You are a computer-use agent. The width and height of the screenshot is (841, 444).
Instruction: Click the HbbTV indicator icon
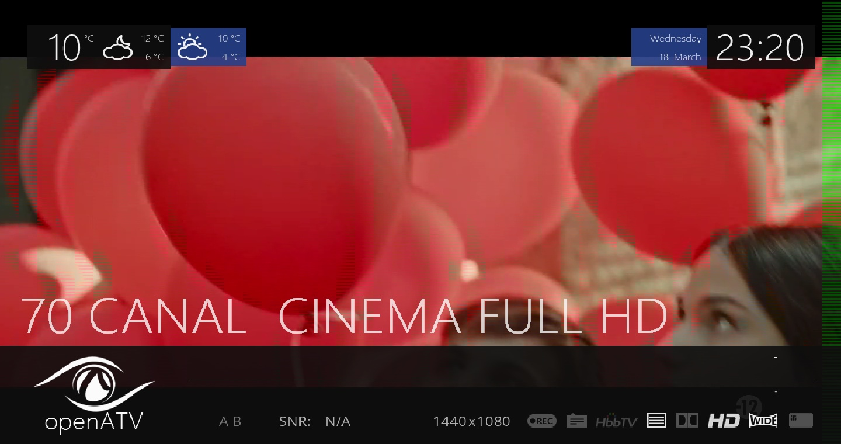click(616, 421)
